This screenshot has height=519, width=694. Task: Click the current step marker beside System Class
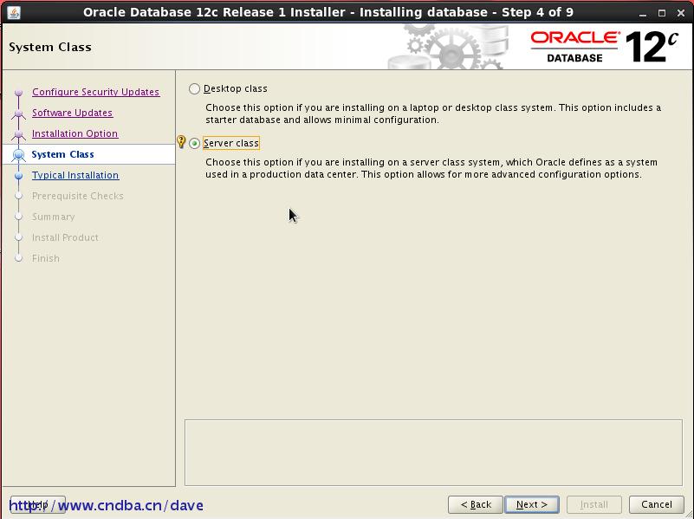[18, 155]
